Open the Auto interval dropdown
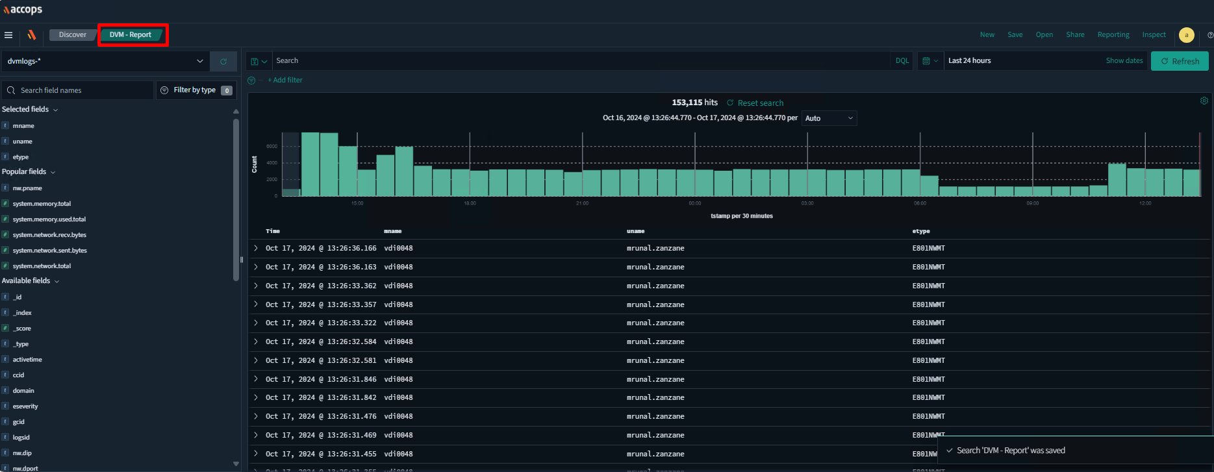 pos(829,118)
